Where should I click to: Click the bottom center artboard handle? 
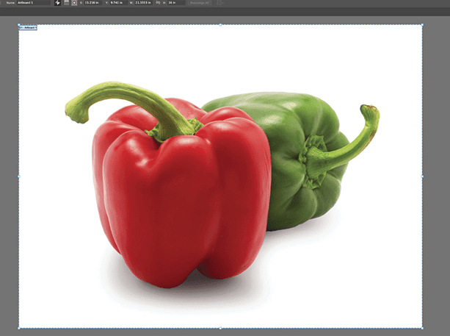point(220,328)
